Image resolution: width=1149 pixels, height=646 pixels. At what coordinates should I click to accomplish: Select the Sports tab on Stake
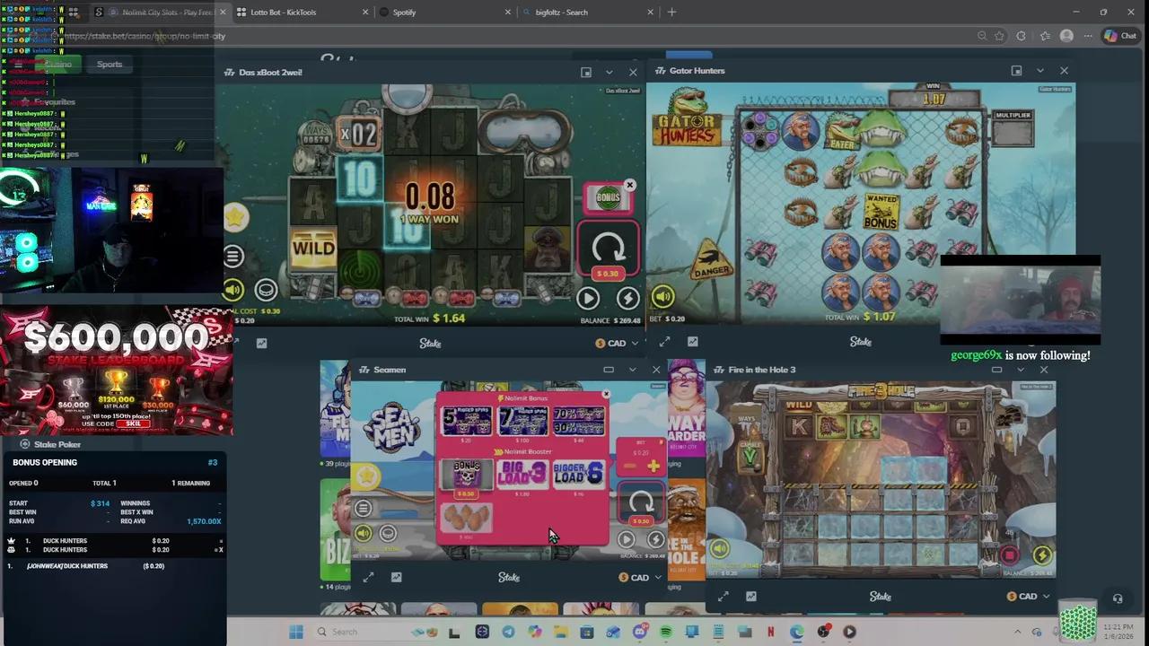coord(109,64)
